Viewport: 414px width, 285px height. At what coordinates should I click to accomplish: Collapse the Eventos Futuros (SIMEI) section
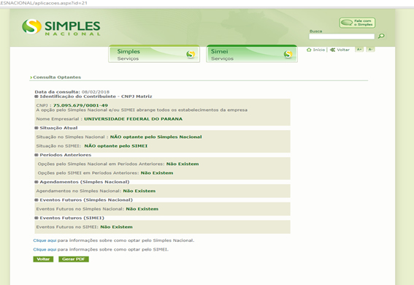[37, 218]
